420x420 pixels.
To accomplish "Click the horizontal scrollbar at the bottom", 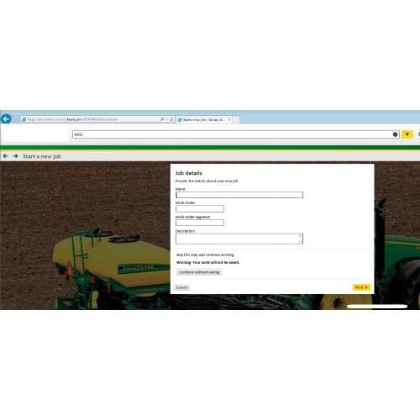I will (377, 307).
